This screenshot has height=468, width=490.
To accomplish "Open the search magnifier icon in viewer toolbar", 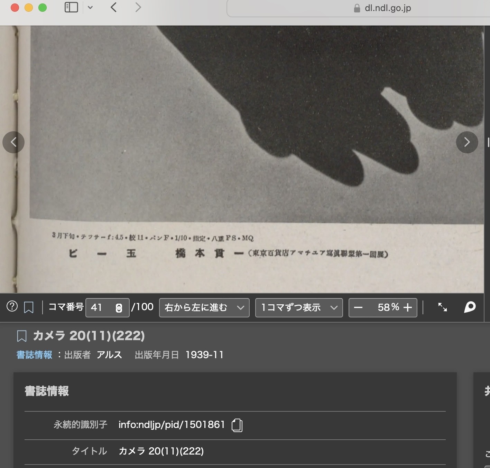I will click(x=470, y=307).
